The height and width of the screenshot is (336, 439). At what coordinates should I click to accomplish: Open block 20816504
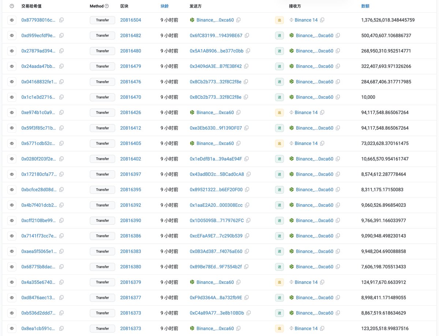pyautogui.click(x=131, y=20)
